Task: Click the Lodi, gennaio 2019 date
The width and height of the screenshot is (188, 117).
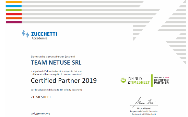Action: tap(40, 113)
